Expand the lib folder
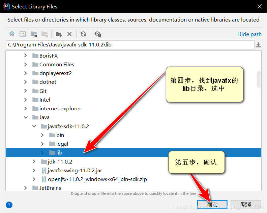The height and width of the screenshot is (213, 267). (x=42, y=153)
